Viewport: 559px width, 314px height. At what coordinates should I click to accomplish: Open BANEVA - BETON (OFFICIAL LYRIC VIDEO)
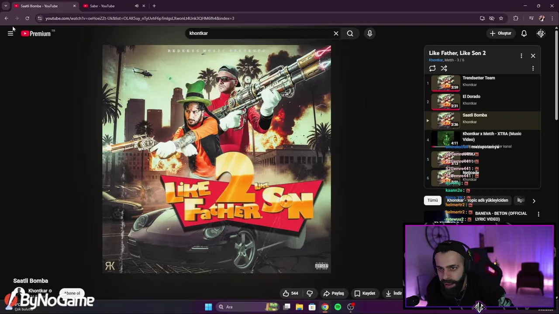pyautogui.click(x=501, y=216)
